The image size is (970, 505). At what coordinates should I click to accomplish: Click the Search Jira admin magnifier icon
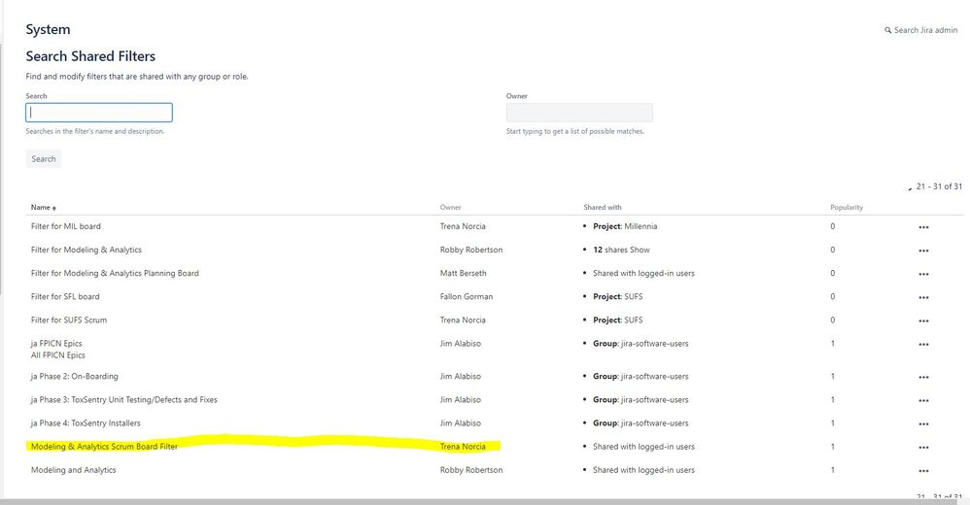[x=887, y=30]
